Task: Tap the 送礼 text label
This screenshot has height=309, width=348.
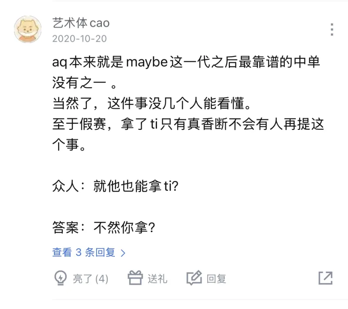Action: 157,279
